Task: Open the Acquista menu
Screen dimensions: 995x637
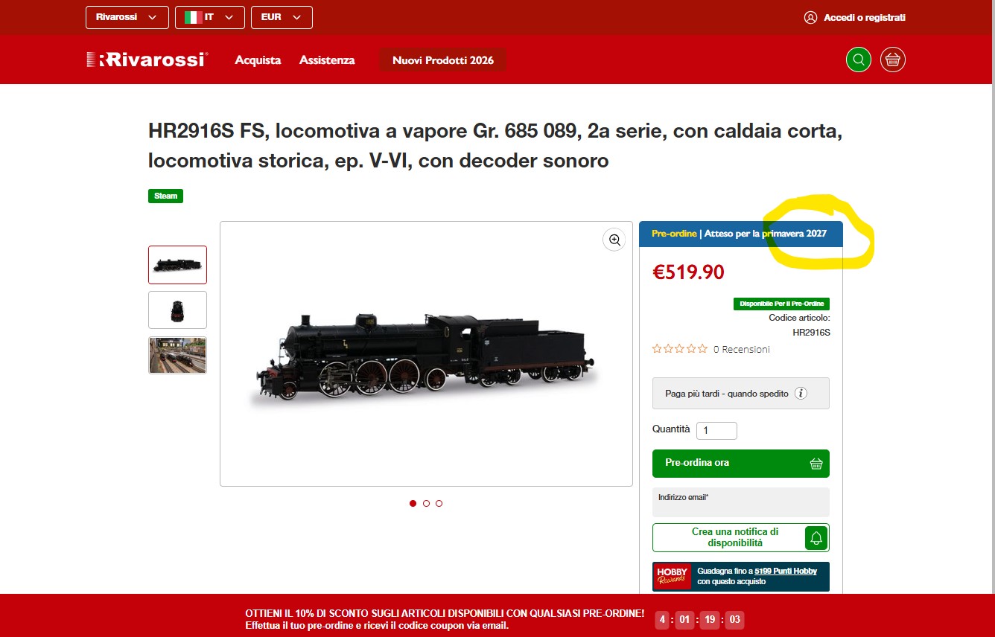Action: click(x=258, y=60)
